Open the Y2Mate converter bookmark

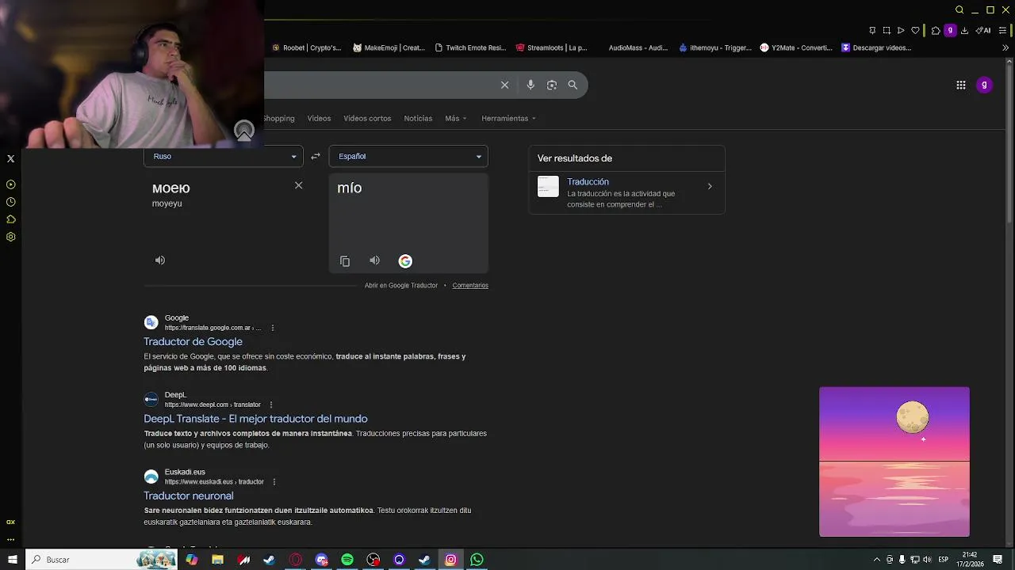[x=796, y=47]
